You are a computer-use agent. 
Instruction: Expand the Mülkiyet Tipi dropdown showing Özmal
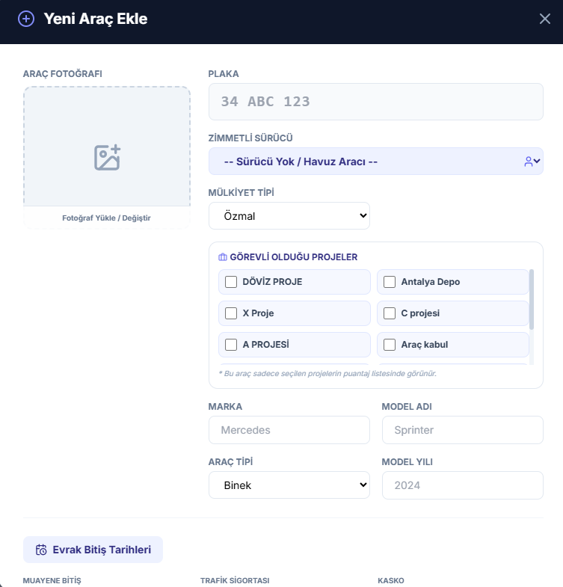(x=289, y=215)
